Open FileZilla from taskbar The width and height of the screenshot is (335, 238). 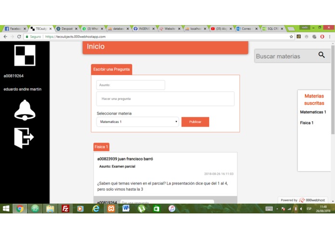66,209
